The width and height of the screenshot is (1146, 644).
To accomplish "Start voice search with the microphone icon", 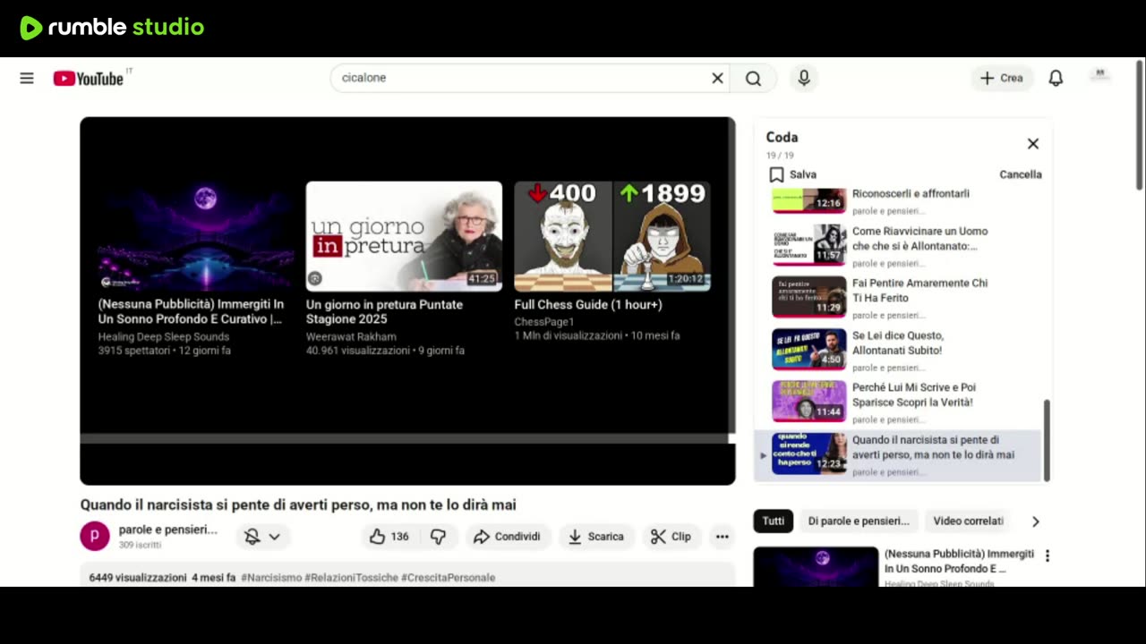I will pyautogui.click(x=804, y=79).
